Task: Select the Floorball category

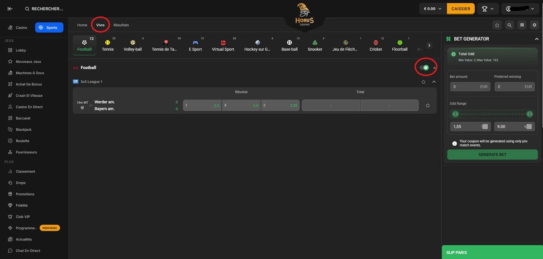Action: (400, 45)
